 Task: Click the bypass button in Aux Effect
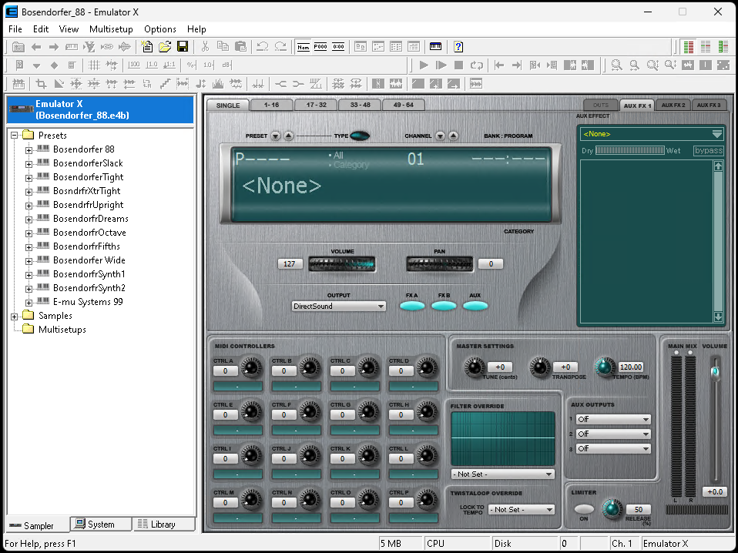coord(709,150)
